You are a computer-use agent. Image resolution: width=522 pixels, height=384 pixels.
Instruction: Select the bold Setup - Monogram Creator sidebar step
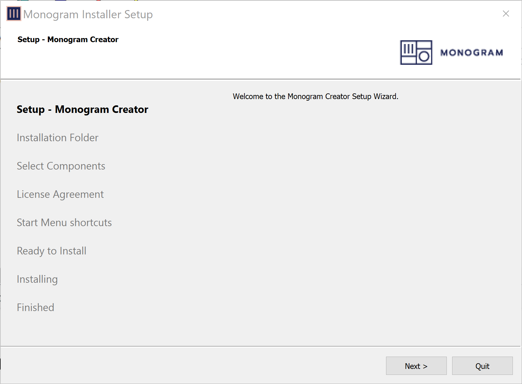tap(82, 109)
